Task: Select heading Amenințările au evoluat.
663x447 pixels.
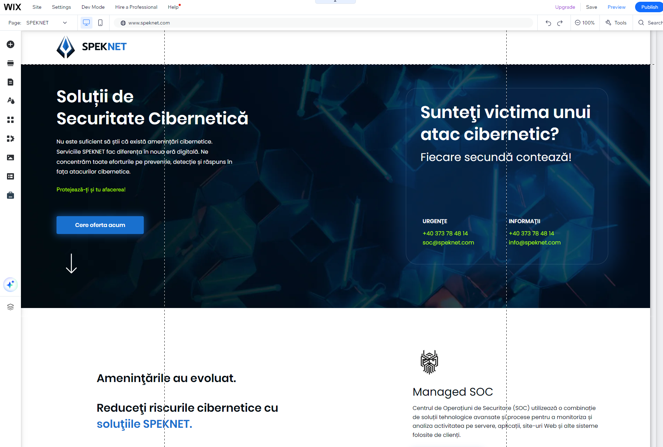Action: [x=166, y=378]
